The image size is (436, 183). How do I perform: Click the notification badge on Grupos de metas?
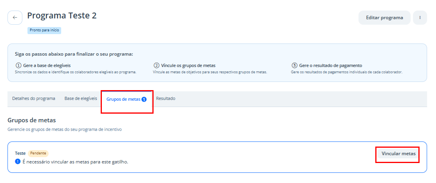click(144, 99)
